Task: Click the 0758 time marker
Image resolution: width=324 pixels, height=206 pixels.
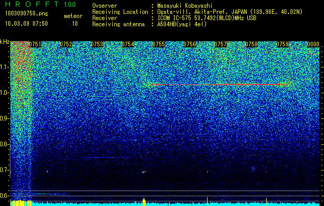Action: tap(251, 44)
